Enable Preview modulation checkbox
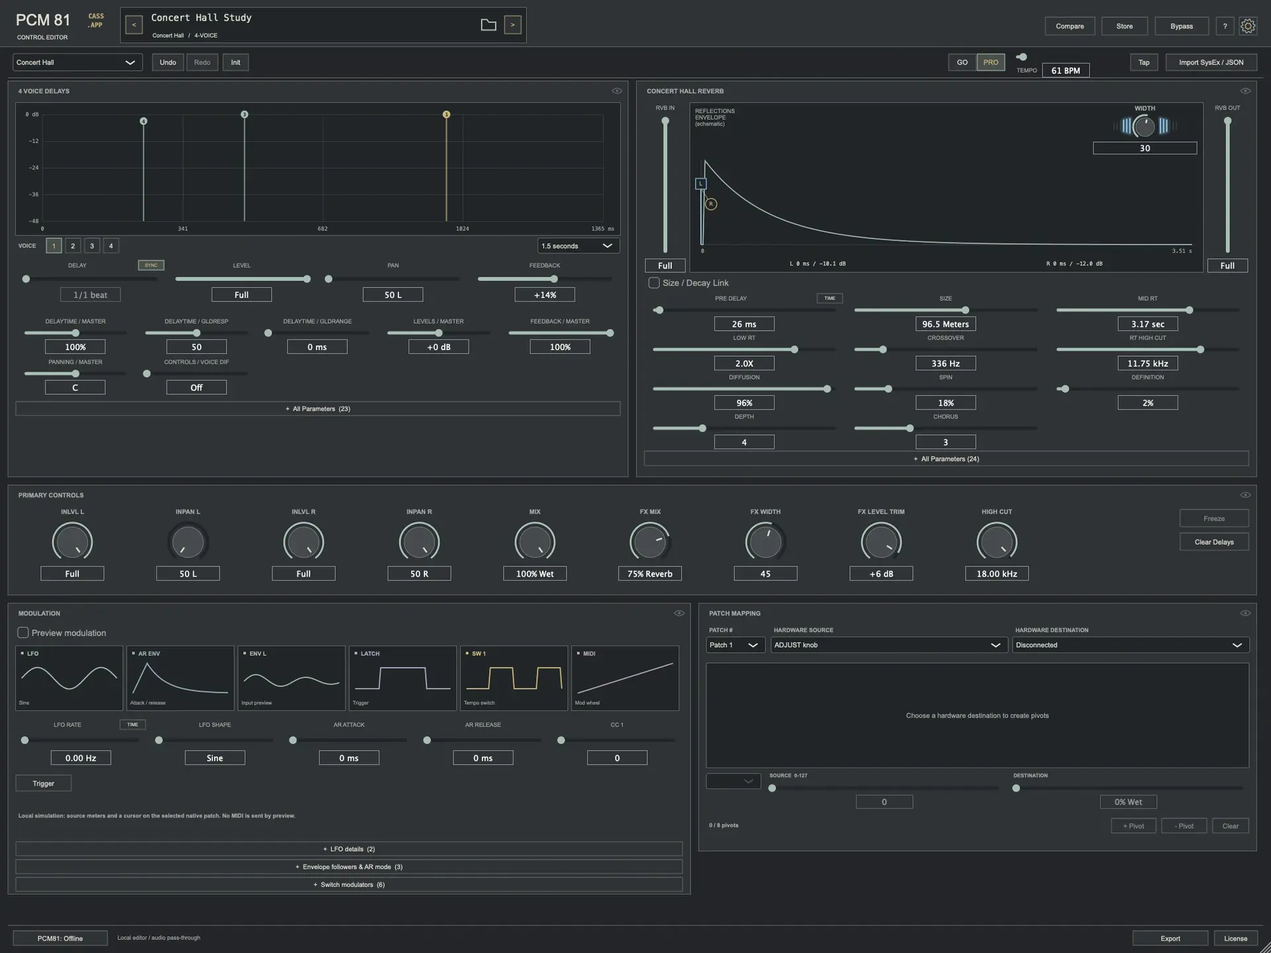The image size is (1271, 953). click(23, 633)
